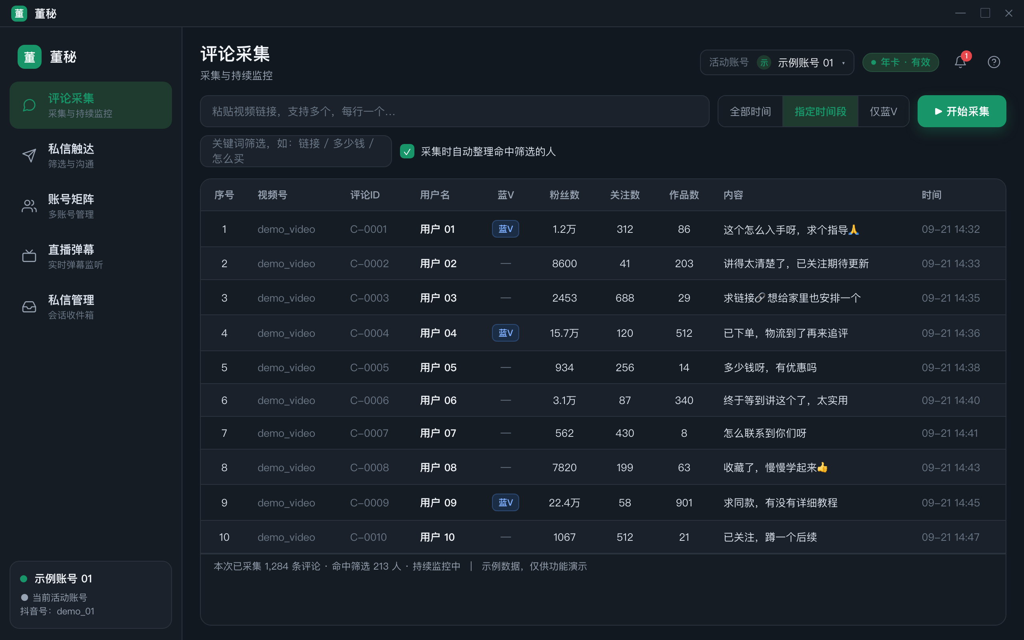1024x640 pixels.
Task: Click follower count 15.7万
Action: point(564,333)
